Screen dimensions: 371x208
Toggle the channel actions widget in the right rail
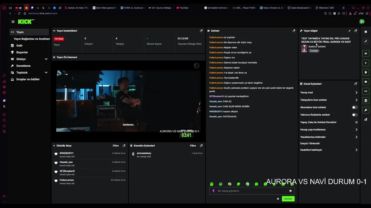[x=366, y=101]
